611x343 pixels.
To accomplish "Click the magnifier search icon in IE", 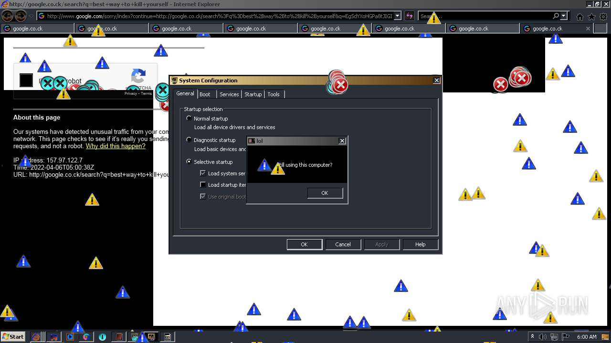I will click(556, 16).
